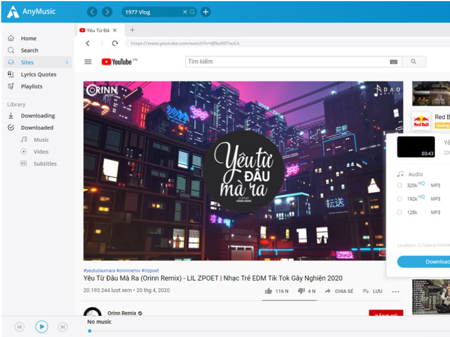
Task: Select the 320k MP3 audio quality
Action: tap(399, 185)
